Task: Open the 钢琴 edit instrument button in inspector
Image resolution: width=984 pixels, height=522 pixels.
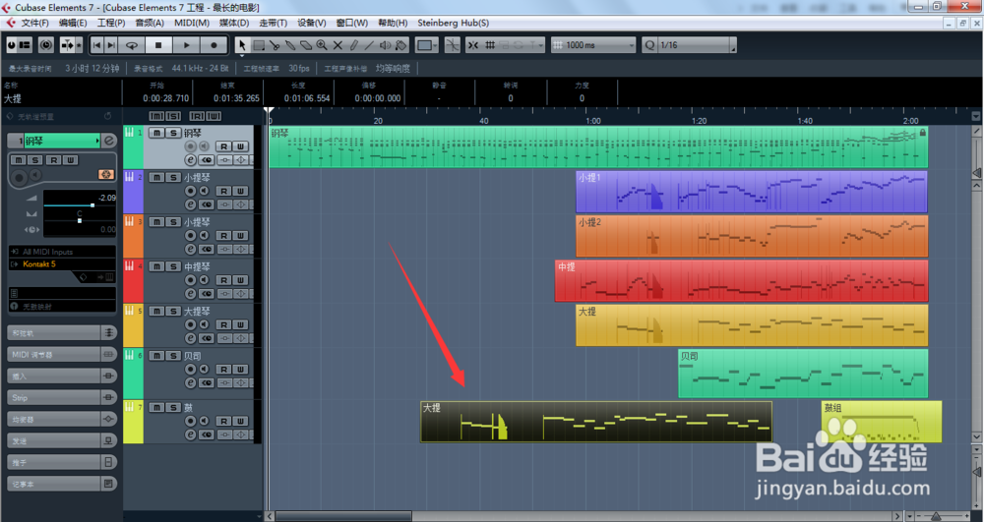Action: (x=109, y=141)
